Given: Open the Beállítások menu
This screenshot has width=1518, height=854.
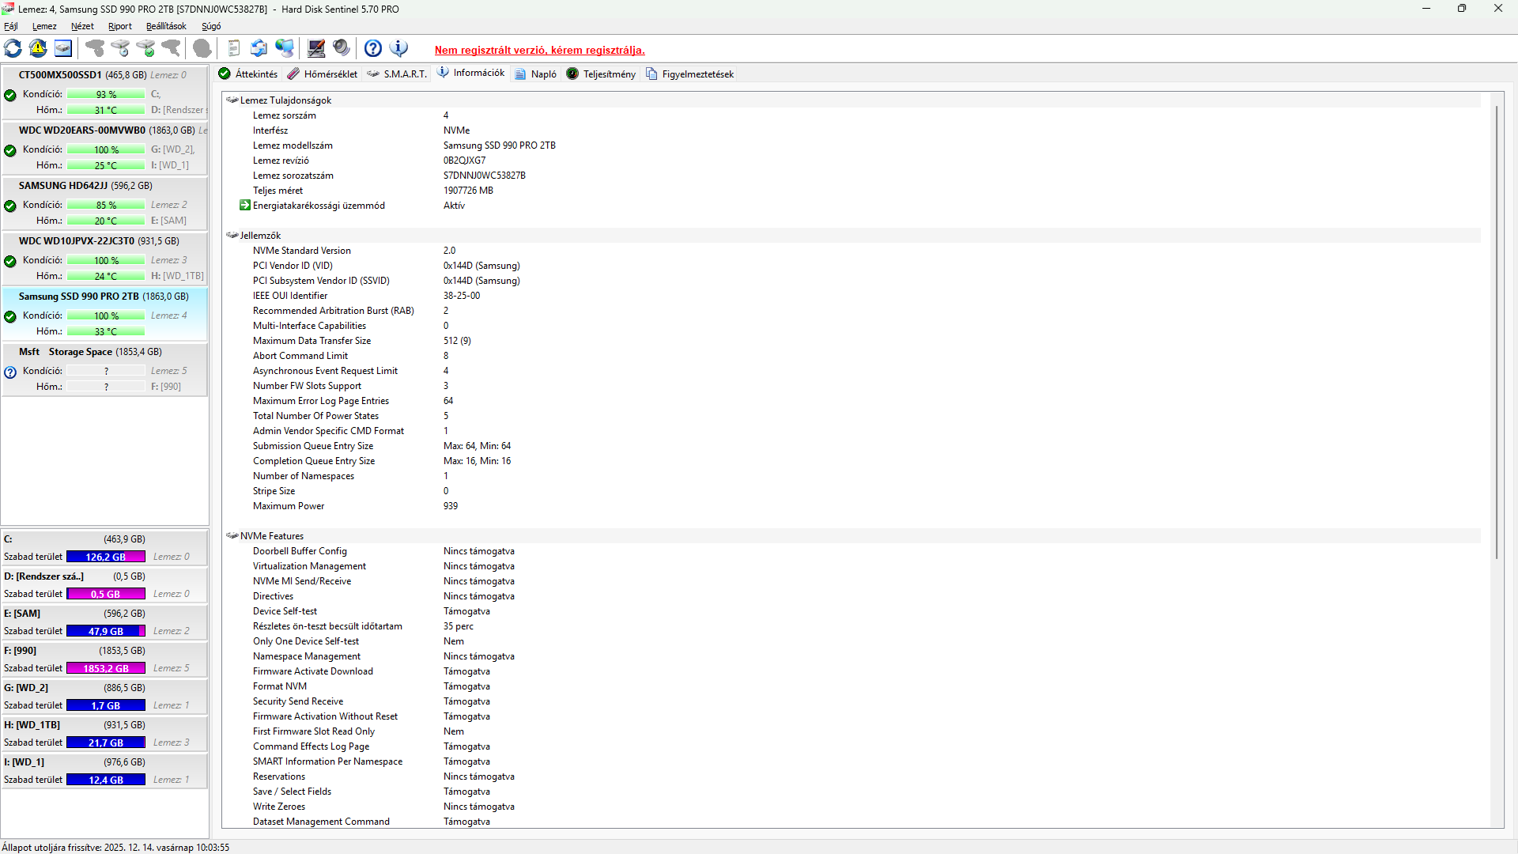Looking at the screenshot, I should point(166,26).
